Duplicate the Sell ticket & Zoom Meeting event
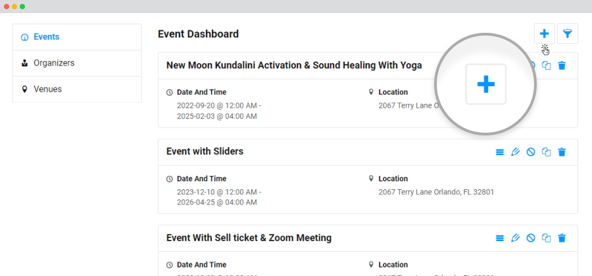This screenshot has height=276, width=592. [547, 238]
